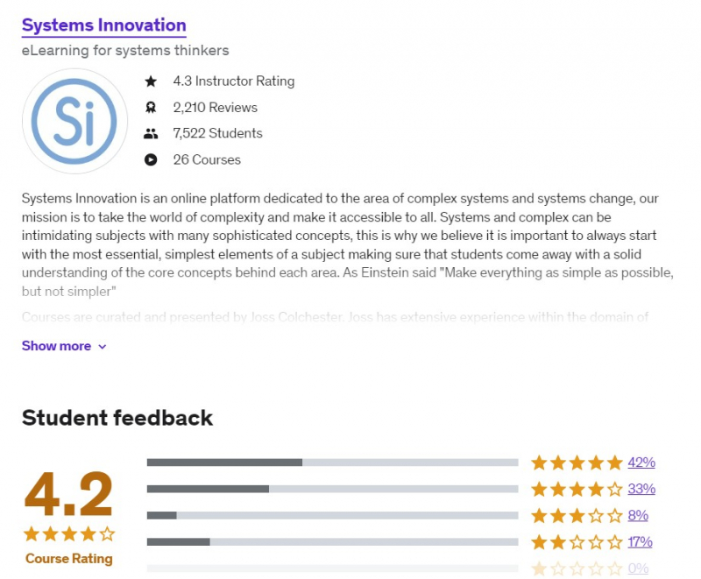Filter reviews by the 33% link
Viewport: 701px width, 579px height.
click(641, 489)
